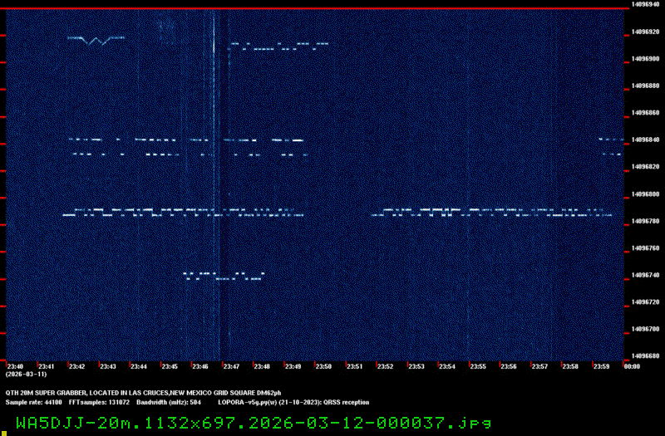Select the 14096760 frequency label

646,247
